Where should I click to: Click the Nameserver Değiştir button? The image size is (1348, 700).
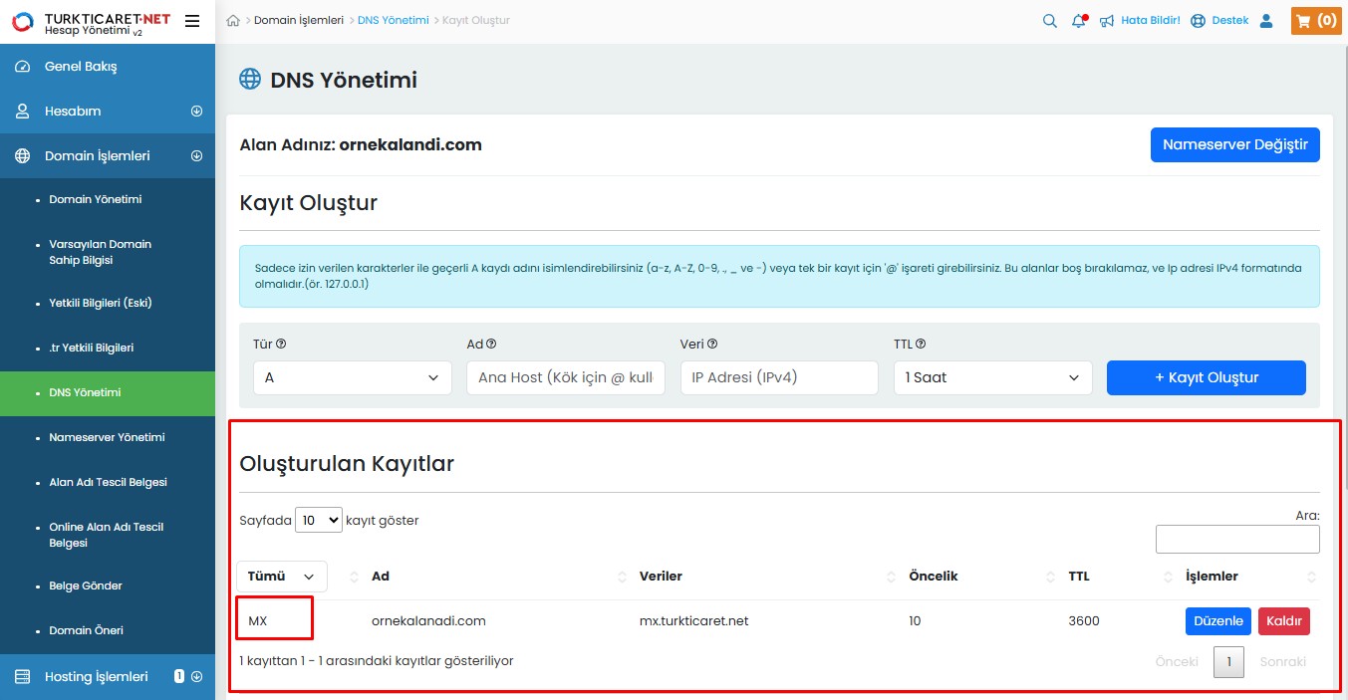coord(1234,144)
